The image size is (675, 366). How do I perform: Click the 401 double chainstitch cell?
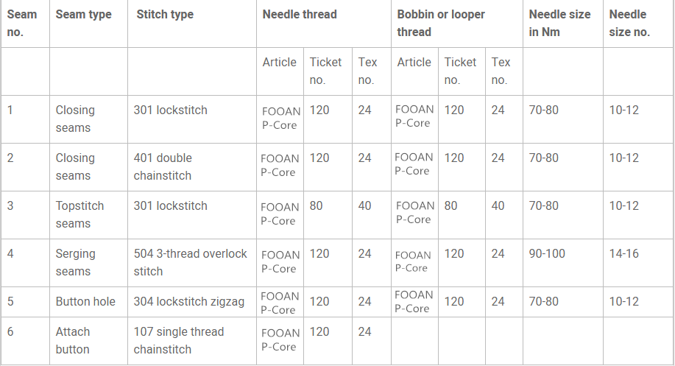192,167
